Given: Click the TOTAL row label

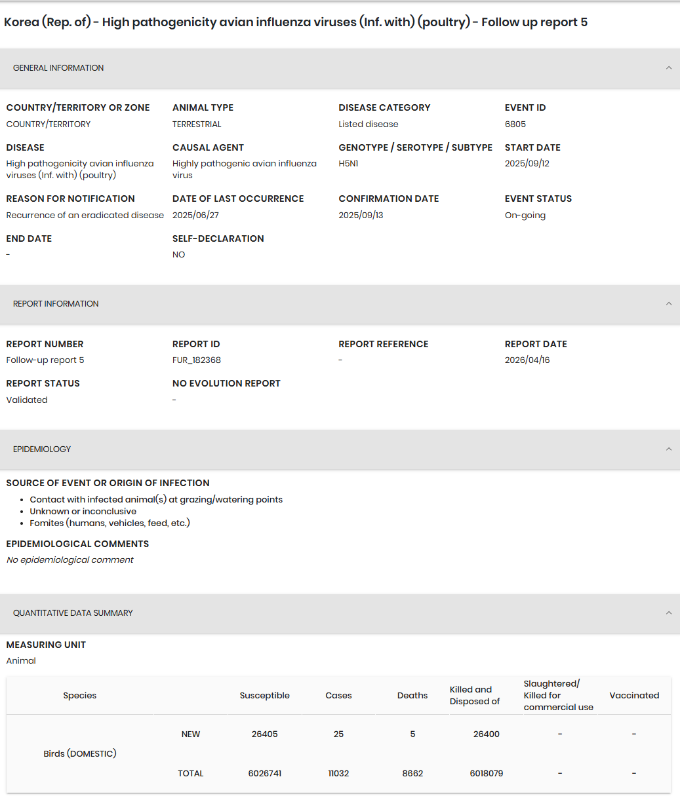Looking at the screenshot, I should click(191, 774).
